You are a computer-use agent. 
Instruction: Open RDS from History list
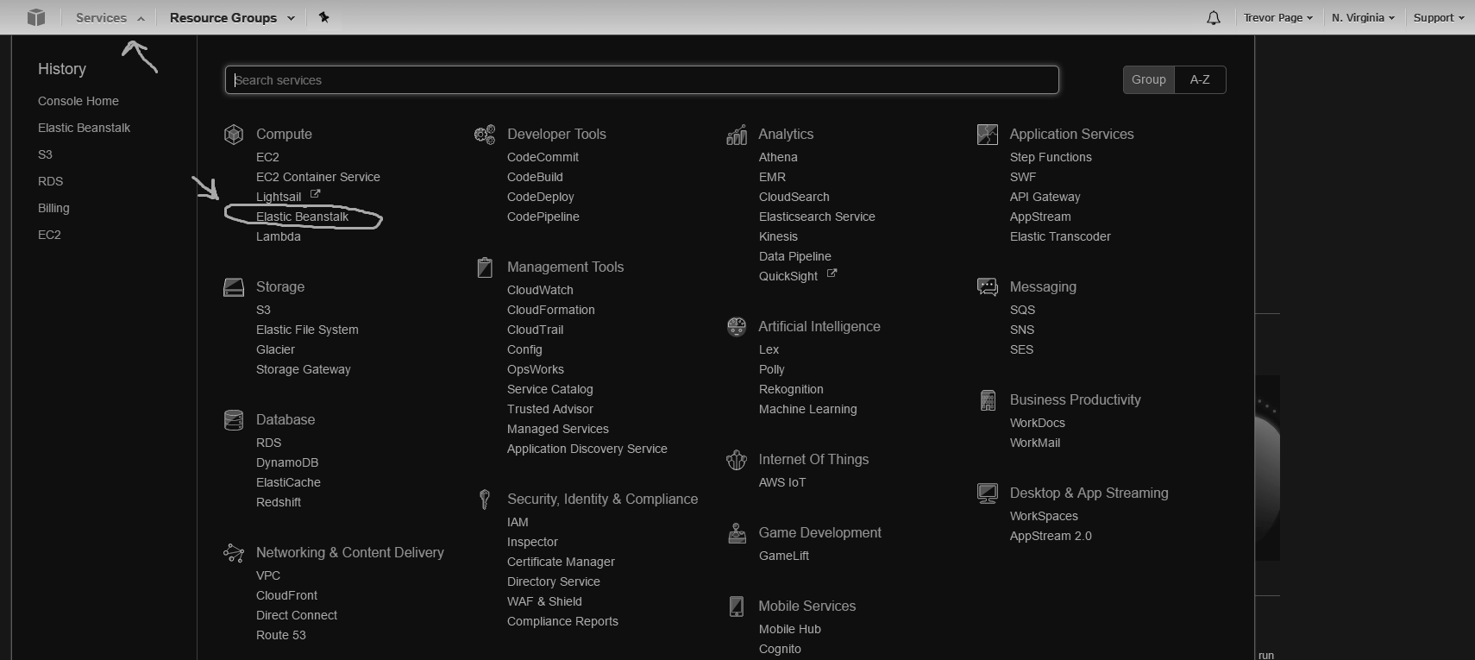pyautogui.click(x=50, y=181)
